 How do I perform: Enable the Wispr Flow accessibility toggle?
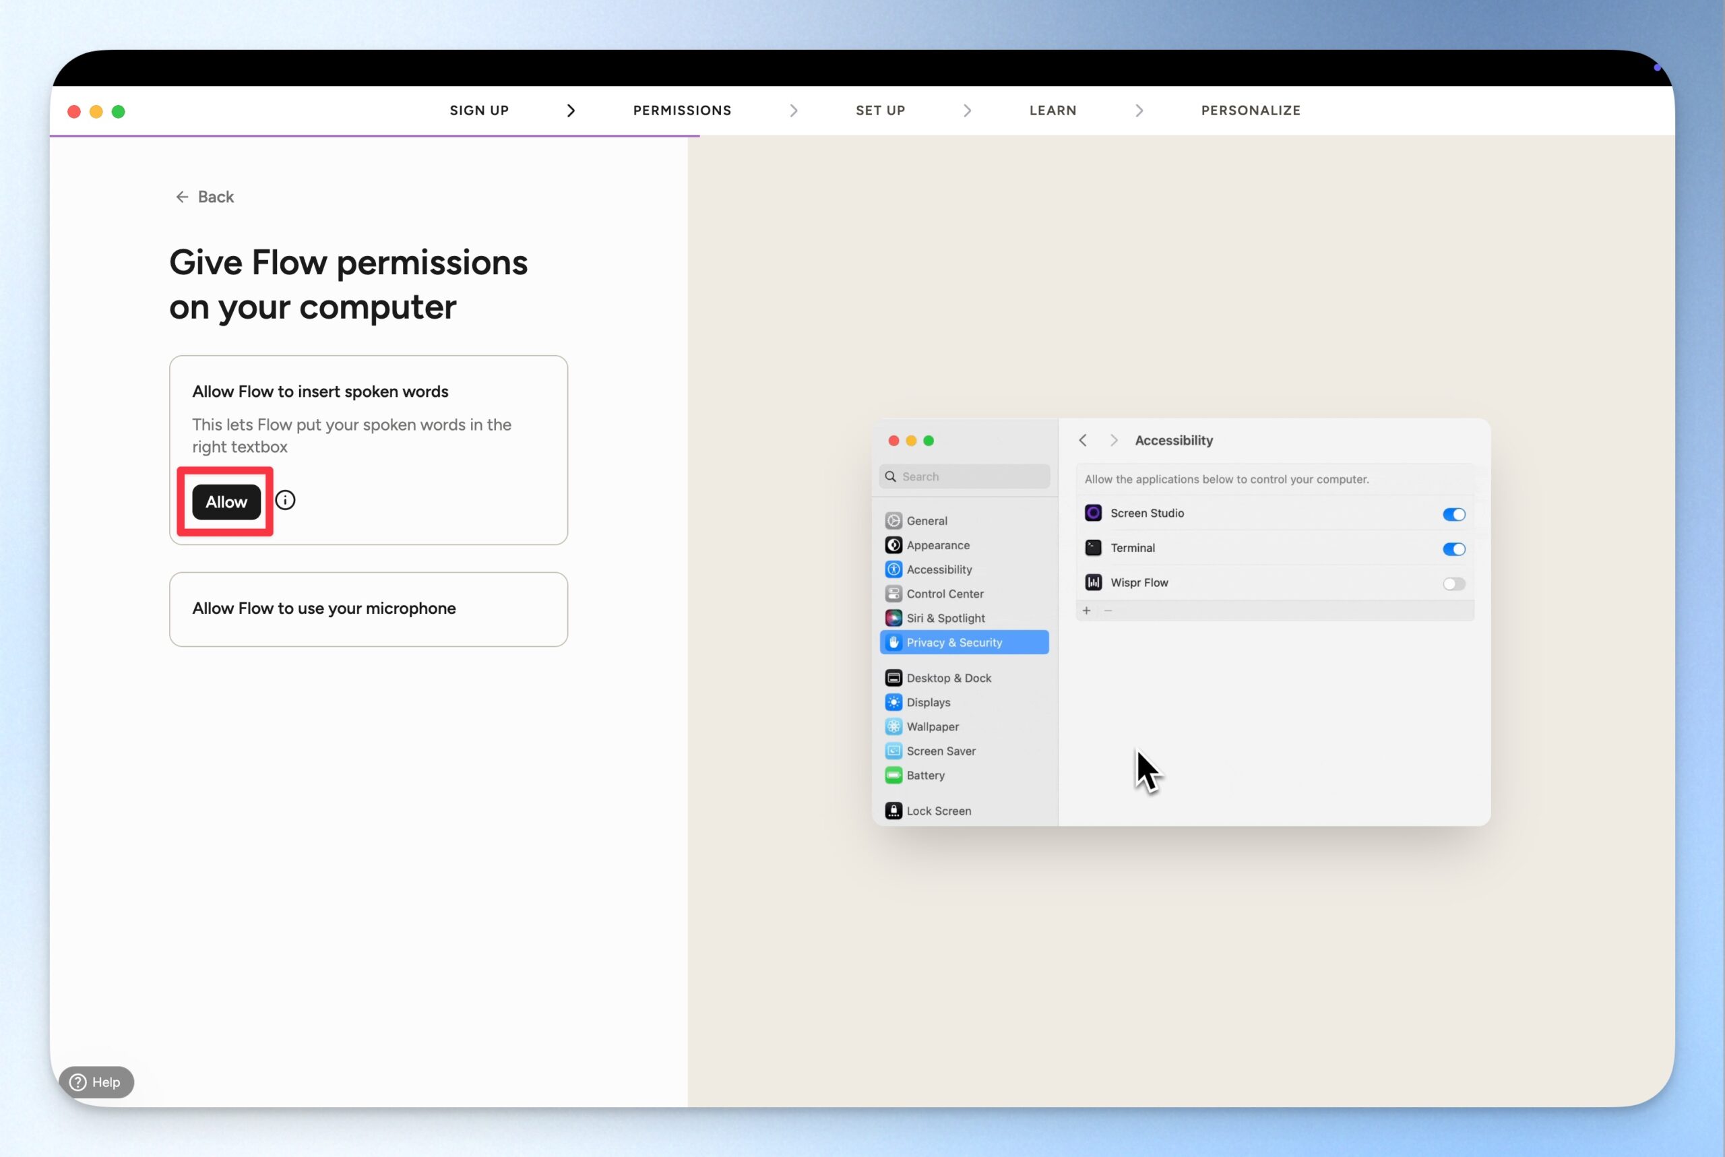(1453, 584)
